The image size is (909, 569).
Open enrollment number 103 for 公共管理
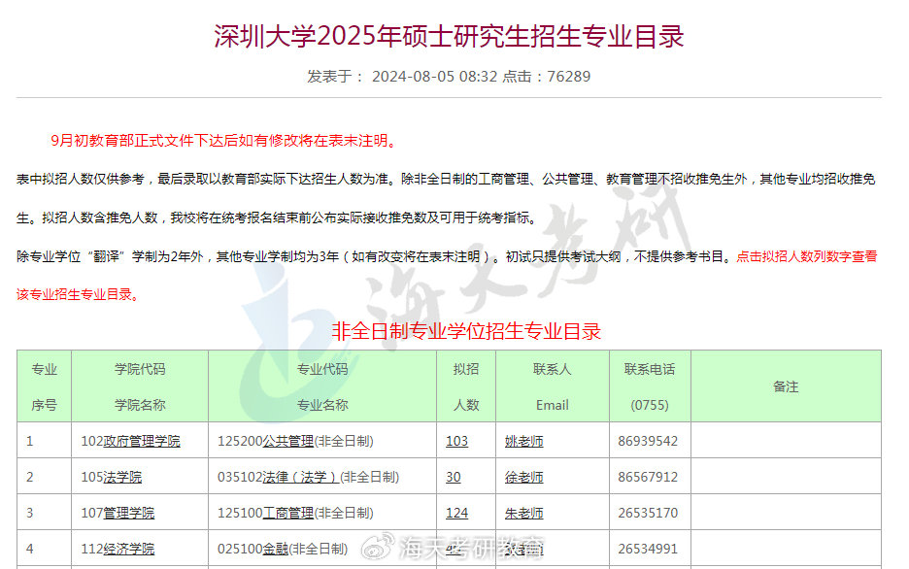(456, 441)
